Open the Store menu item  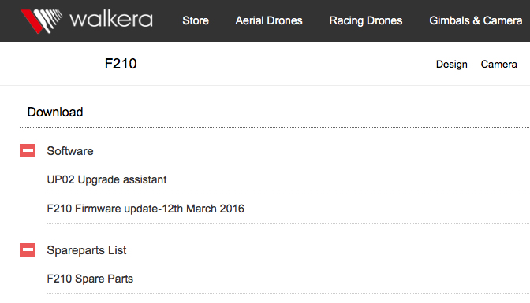196,20
